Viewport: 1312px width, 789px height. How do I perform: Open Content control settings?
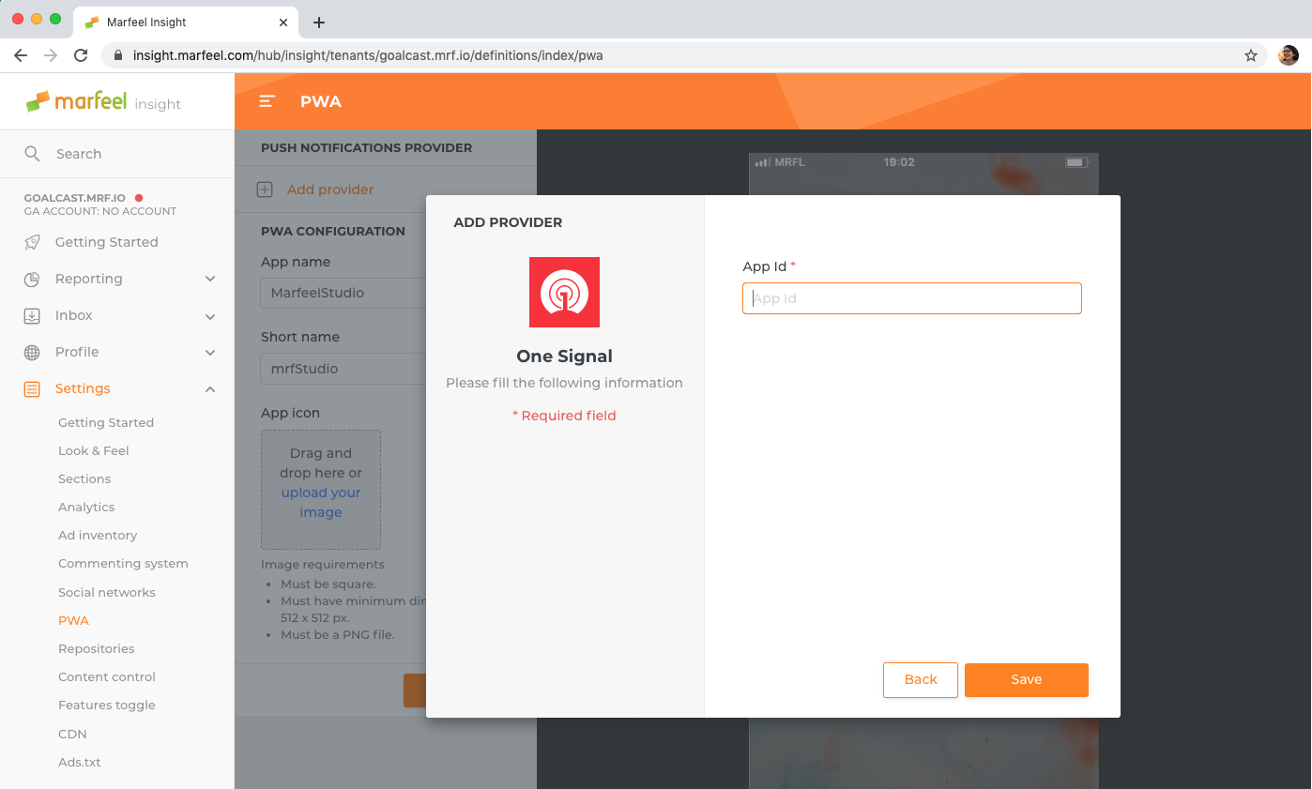(107, 676)
